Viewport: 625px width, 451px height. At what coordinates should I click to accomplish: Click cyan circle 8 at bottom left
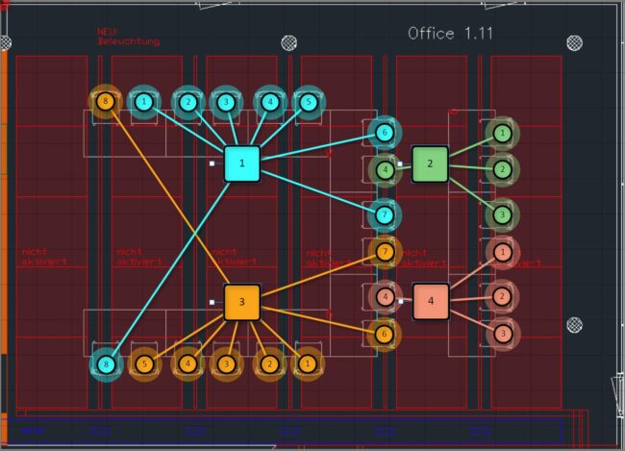[x=106, y=364]
